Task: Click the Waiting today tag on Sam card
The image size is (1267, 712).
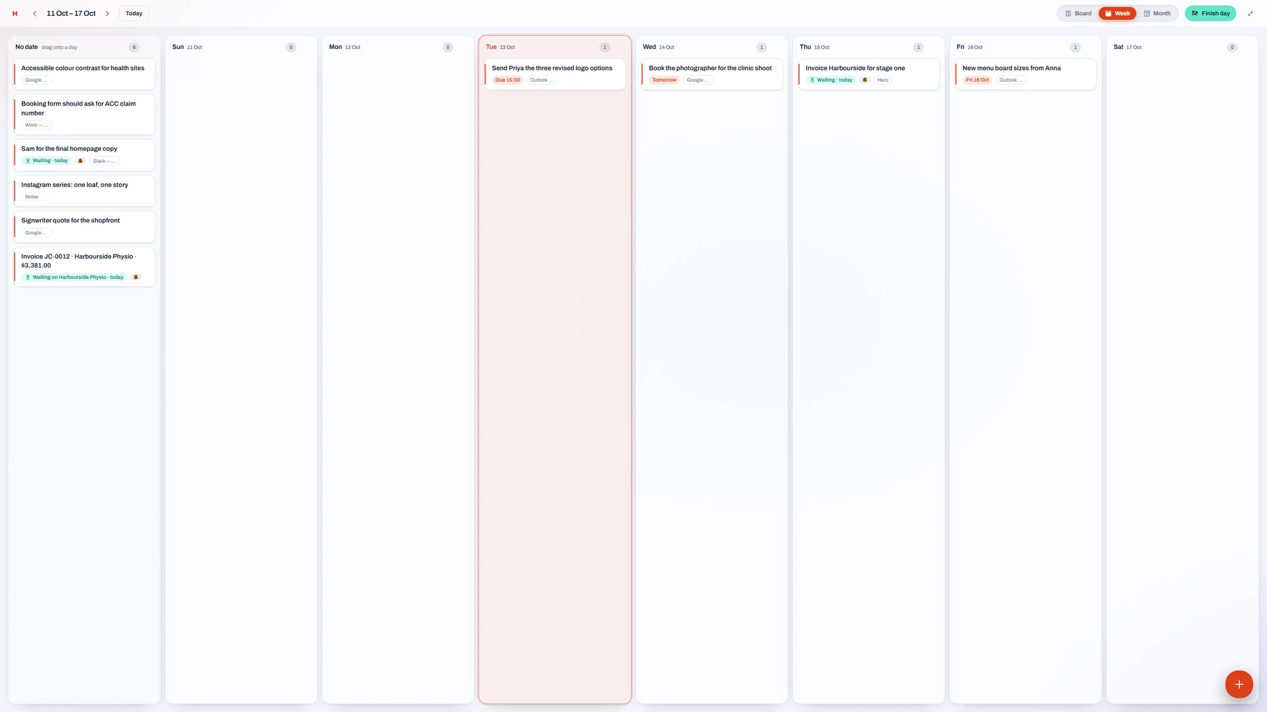Action: click(47, 161)
